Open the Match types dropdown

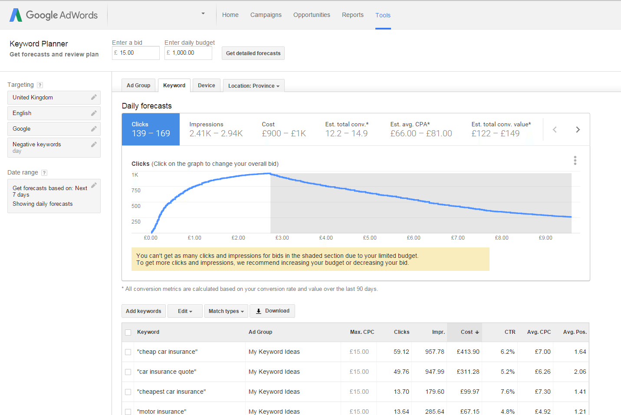pos(226,311)
